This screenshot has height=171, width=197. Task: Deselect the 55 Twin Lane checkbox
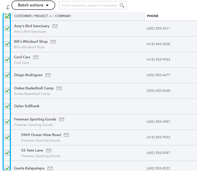click(7, 153)
